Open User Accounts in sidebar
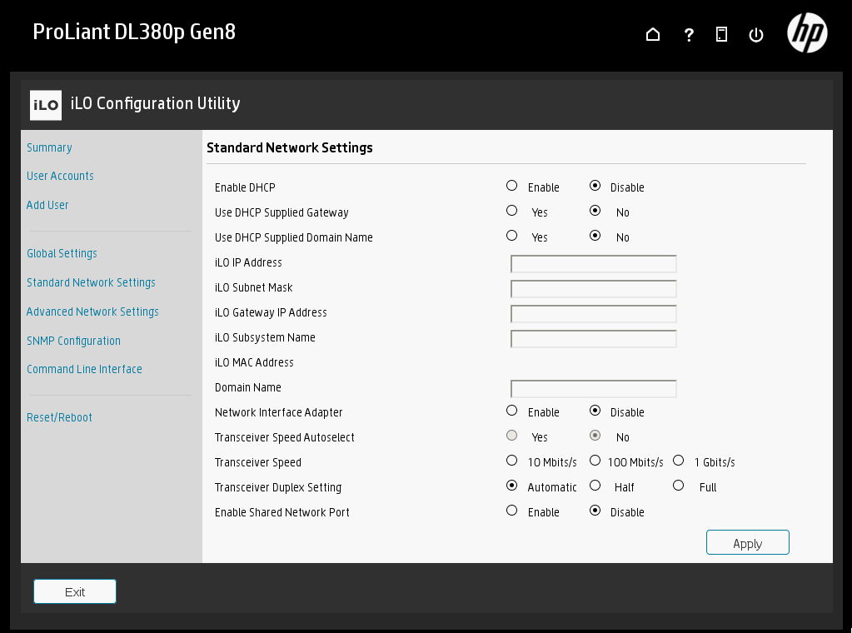Viewport: 852px width, 633px height. (x=60, y=176)
